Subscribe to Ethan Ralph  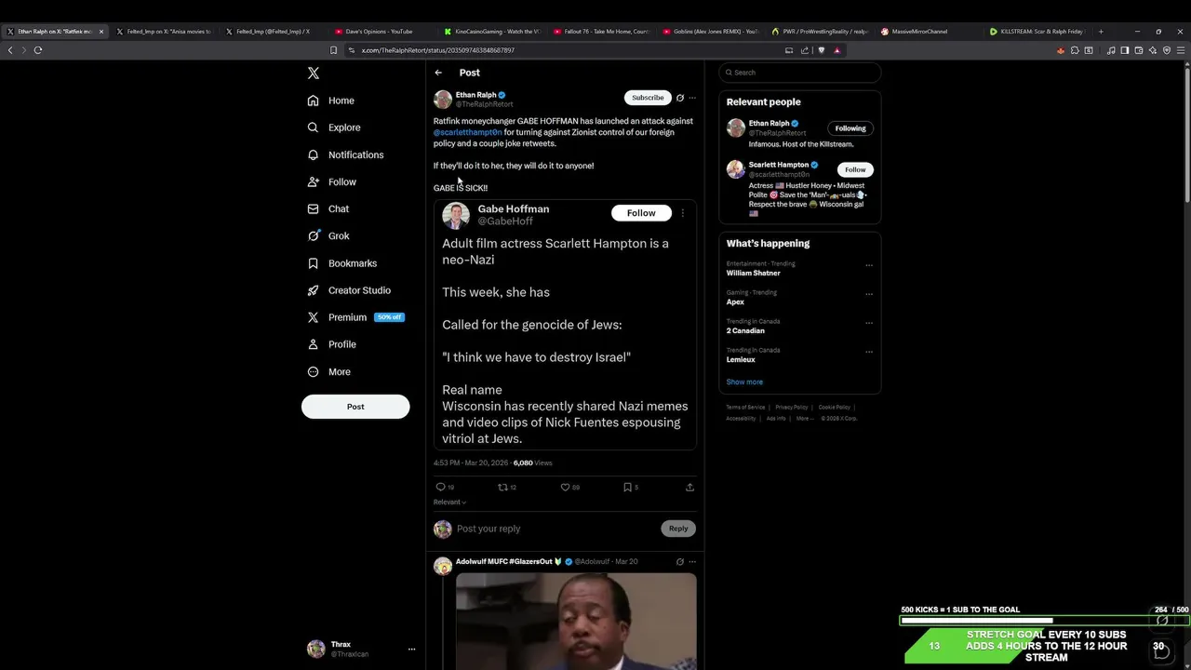click(x=648, y=98)
